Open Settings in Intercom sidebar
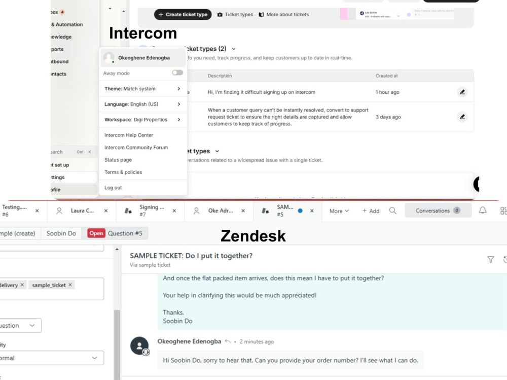This screenshot has width=507, height=380. [x=74, y=178]
